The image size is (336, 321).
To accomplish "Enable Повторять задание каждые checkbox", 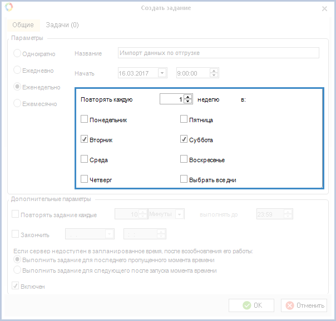I will click(15, 214).
